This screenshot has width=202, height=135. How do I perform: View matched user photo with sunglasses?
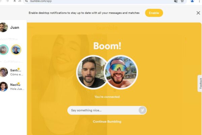(x=121, y=72)
